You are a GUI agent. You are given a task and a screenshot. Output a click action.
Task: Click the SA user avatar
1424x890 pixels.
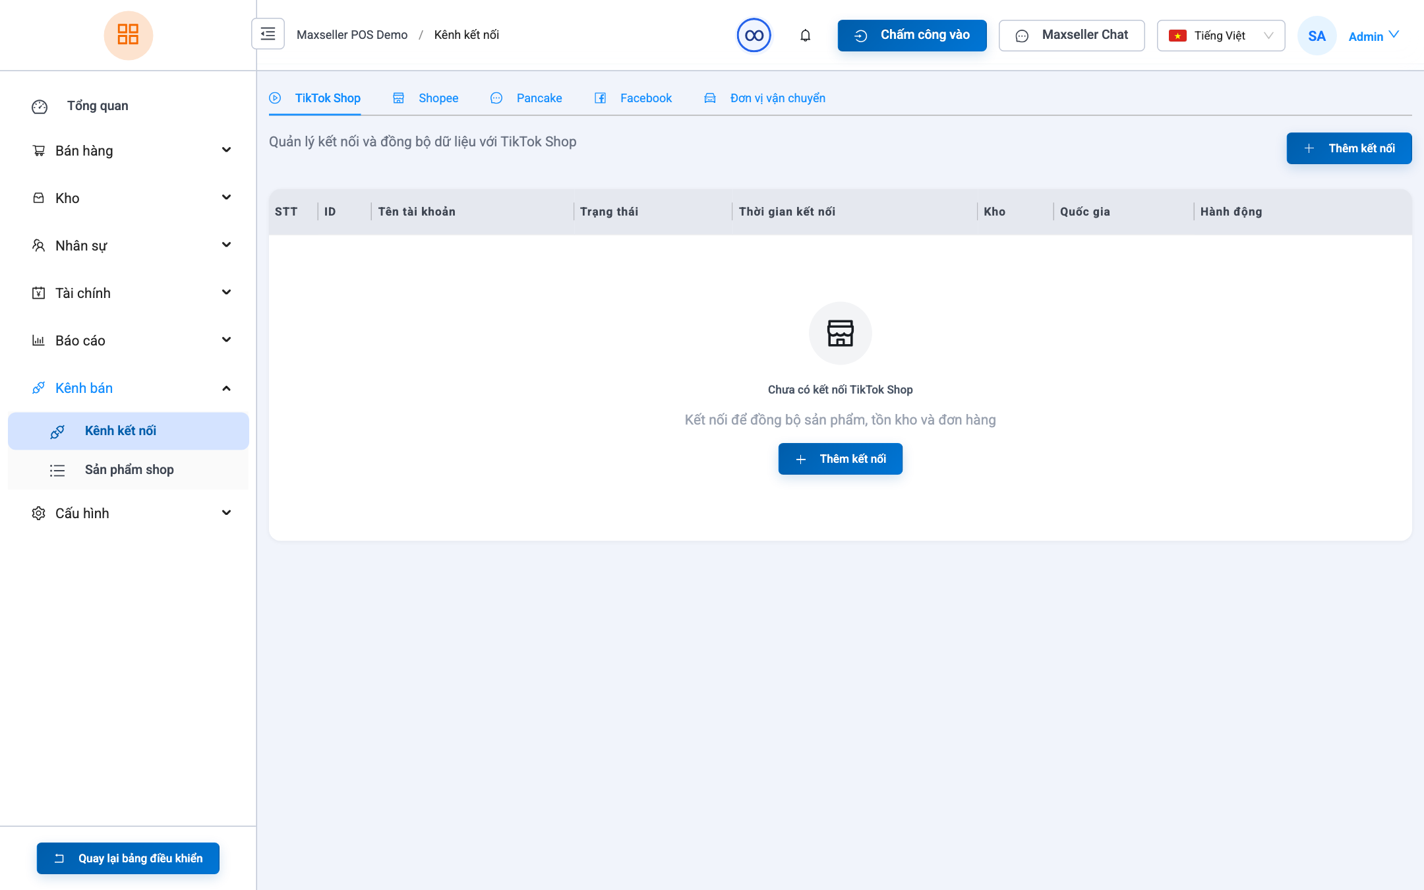pyautogui.click(x=1317, y=36)
